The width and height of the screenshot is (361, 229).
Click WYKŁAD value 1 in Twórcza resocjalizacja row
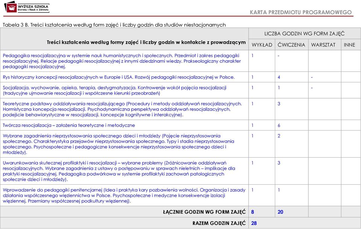(252, 126)
